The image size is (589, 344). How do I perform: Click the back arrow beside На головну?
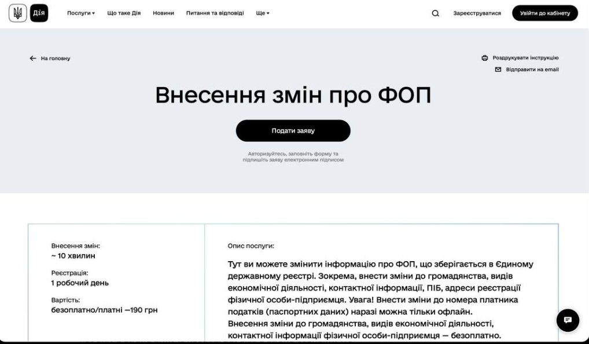tap(33, 58)
